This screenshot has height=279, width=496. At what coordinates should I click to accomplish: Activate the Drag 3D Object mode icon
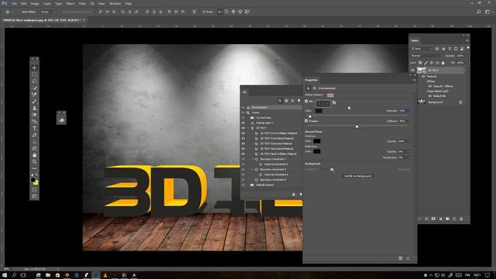pyautogui.click(x=233, y=12)
